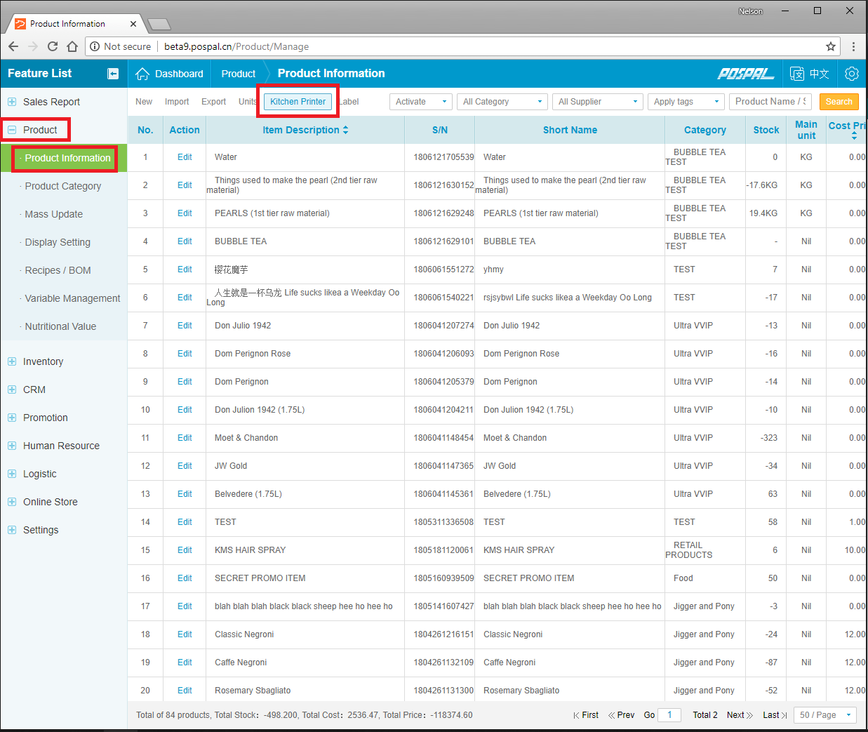Click the Stock column header

click(x=766, y=130)
